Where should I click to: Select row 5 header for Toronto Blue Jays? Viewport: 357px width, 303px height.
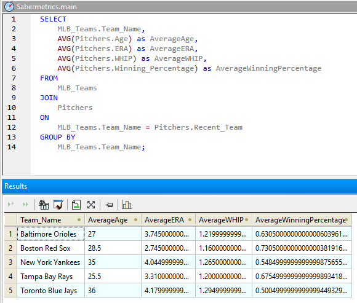pyautogui.click(x=10, y=290)
